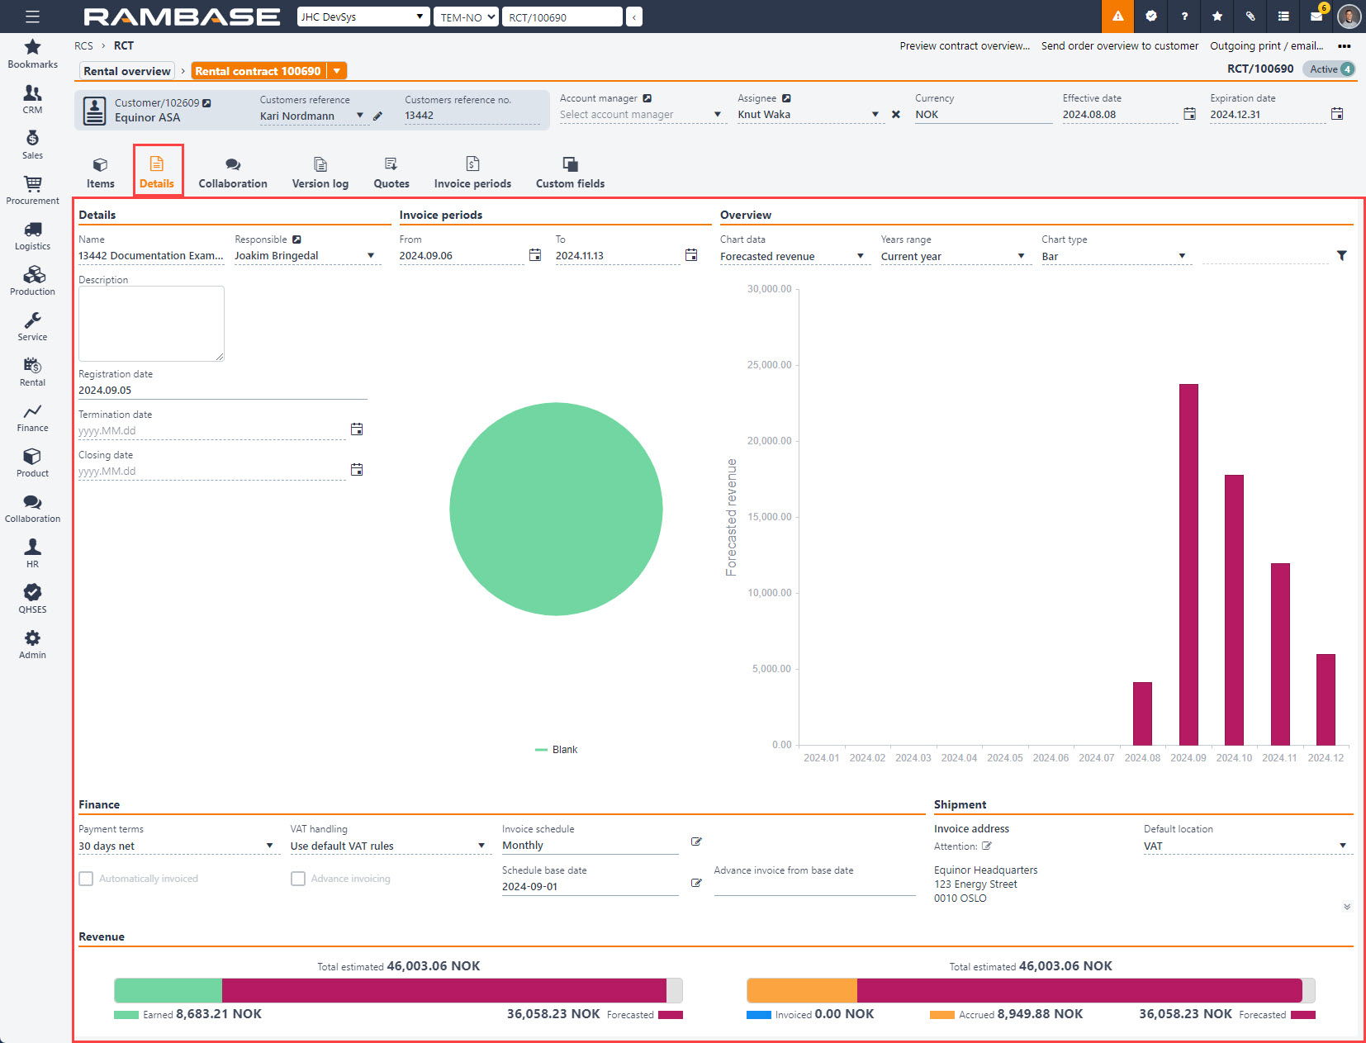
Task: Click the alert warning icon in top bar
Action: pos(1117,17)
